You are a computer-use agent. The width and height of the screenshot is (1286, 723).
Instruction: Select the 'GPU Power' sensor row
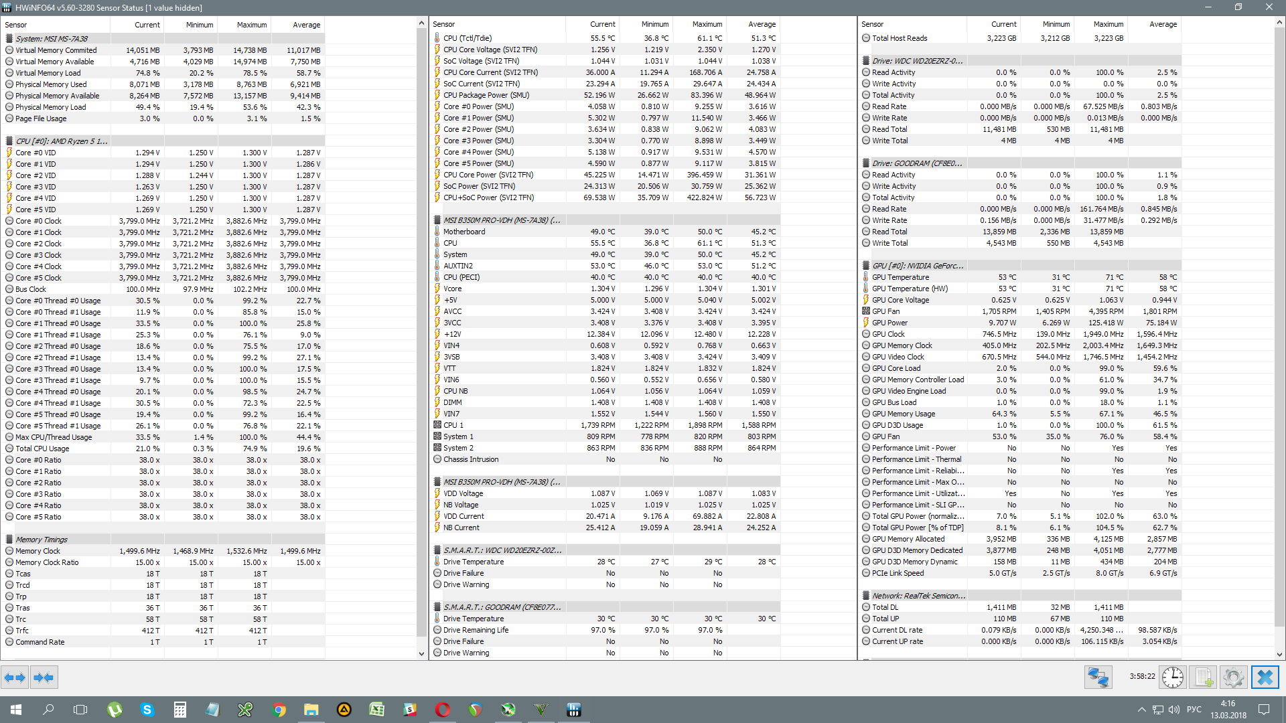point(1021,323)
